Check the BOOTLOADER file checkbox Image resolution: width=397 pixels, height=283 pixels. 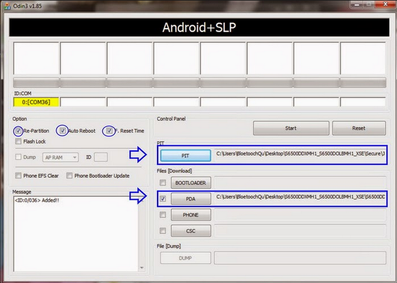(x=163, y=183)
